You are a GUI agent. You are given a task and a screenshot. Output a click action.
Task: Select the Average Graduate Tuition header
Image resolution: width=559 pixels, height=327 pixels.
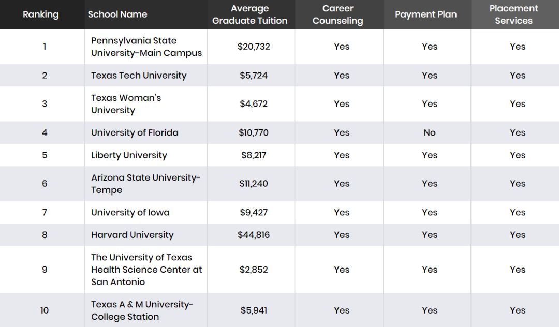pos(249,14)
